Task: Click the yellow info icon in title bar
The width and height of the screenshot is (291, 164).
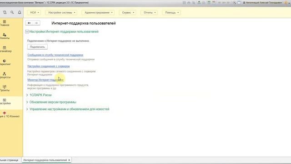Action: [286, 3]
